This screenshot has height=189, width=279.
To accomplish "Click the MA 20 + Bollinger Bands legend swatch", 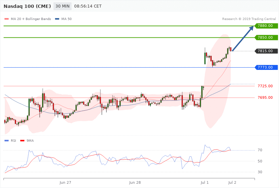I will 7,19.
